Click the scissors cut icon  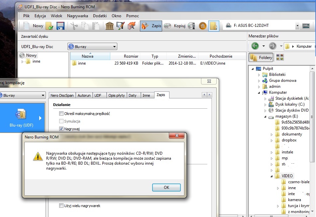point(74,26)
